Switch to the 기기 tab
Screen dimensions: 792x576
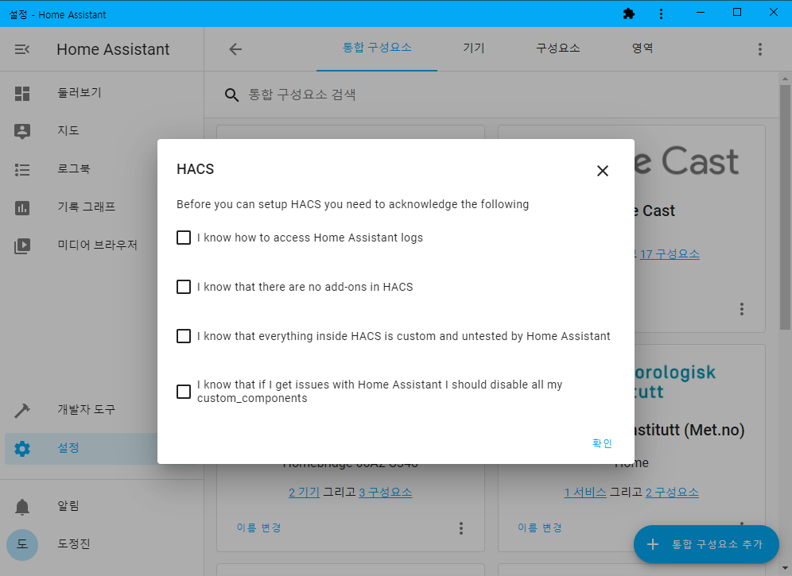474,48
